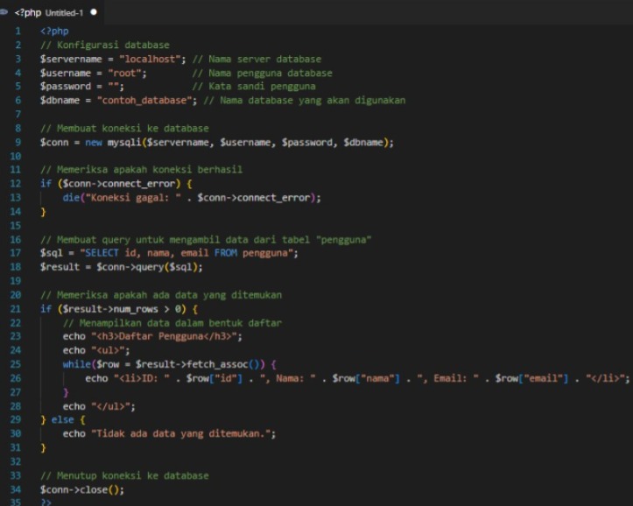Click the $conn->close() call on line 34
The width and height of the screenshot is (633, 506).
[80, 490]
